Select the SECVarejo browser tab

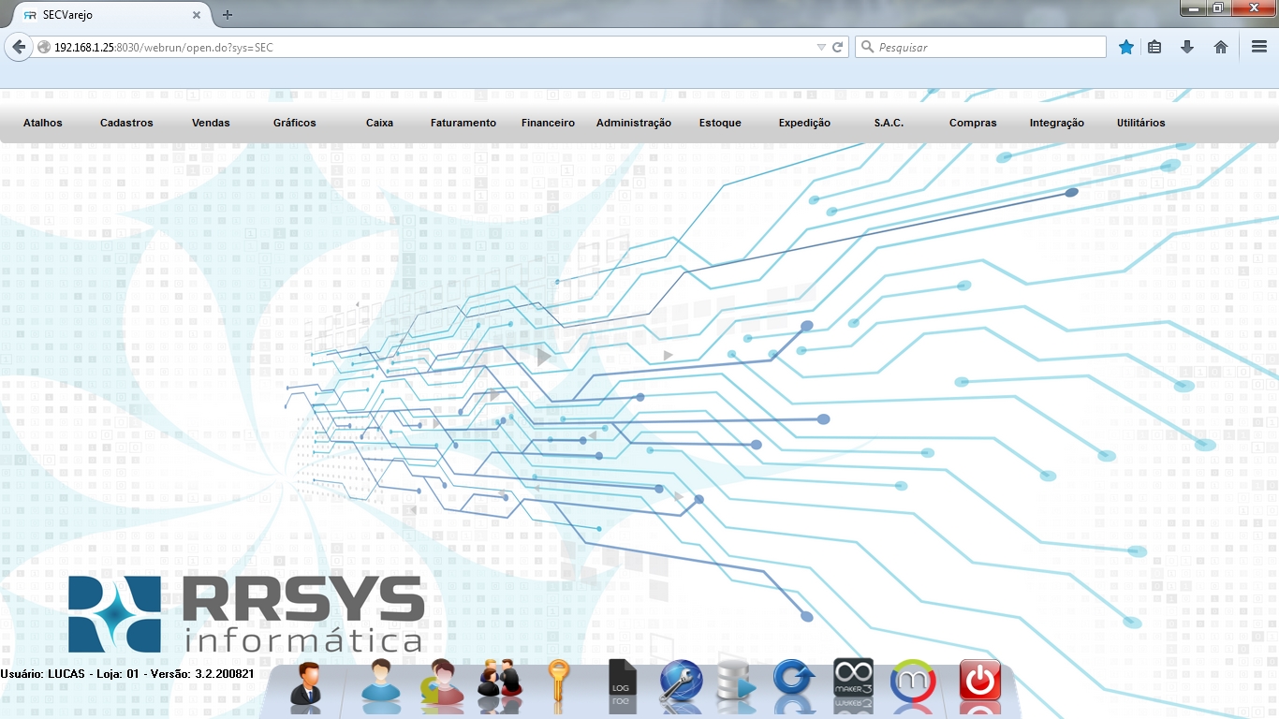(x=110, y=15)
